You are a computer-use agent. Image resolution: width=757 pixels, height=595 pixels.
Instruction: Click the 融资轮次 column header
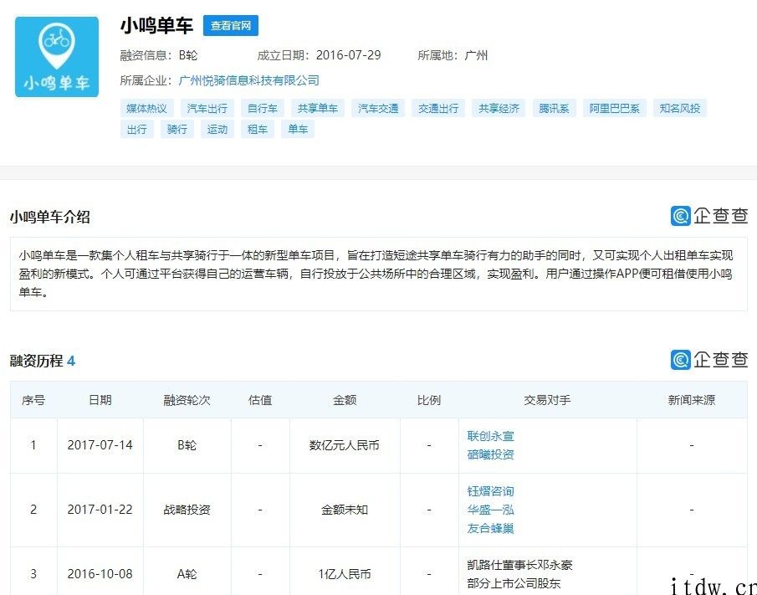pos(187,400)
